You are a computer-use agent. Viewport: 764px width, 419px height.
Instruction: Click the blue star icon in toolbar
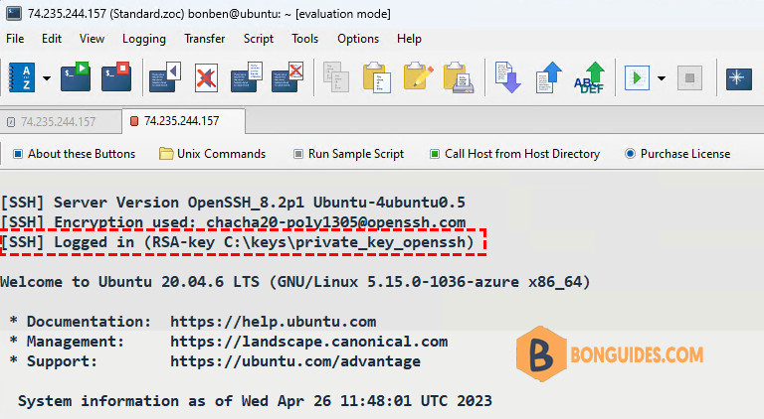click(x=739, y=77)
